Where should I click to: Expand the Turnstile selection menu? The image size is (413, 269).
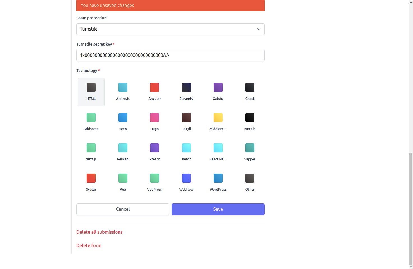(x=170, y=29)
